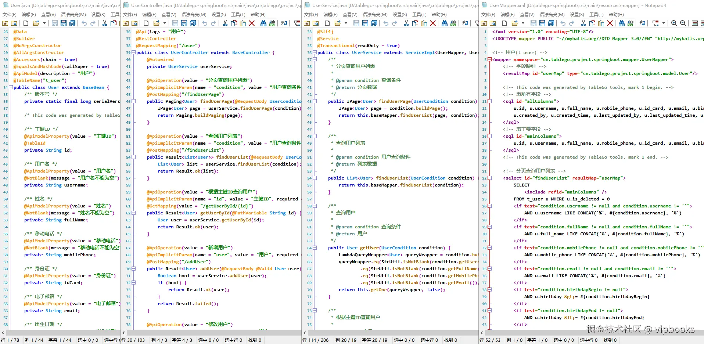Toggle word wrap in UserService.java toolbar
The height and width of the screenshot is (344, 704).
[465, 23]
